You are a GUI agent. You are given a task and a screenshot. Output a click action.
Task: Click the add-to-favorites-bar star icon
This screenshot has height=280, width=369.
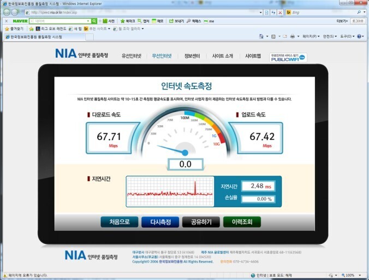click(x=31, y=29)
